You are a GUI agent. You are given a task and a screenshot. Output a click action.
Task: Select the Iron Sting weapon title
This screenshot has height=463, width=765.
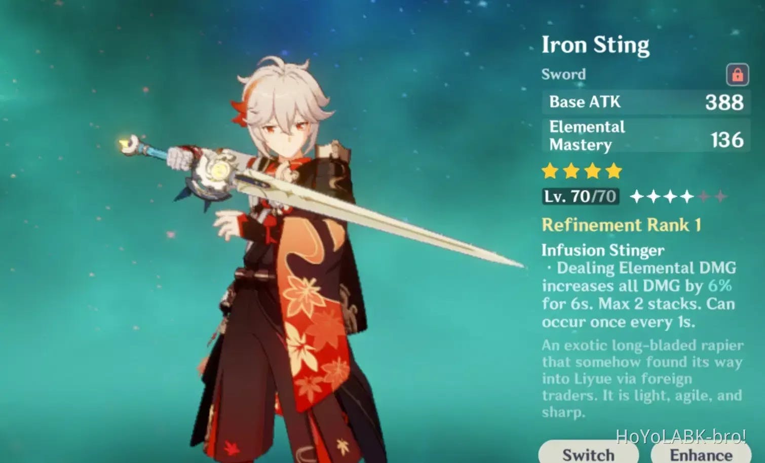click(x=595, y=45)
